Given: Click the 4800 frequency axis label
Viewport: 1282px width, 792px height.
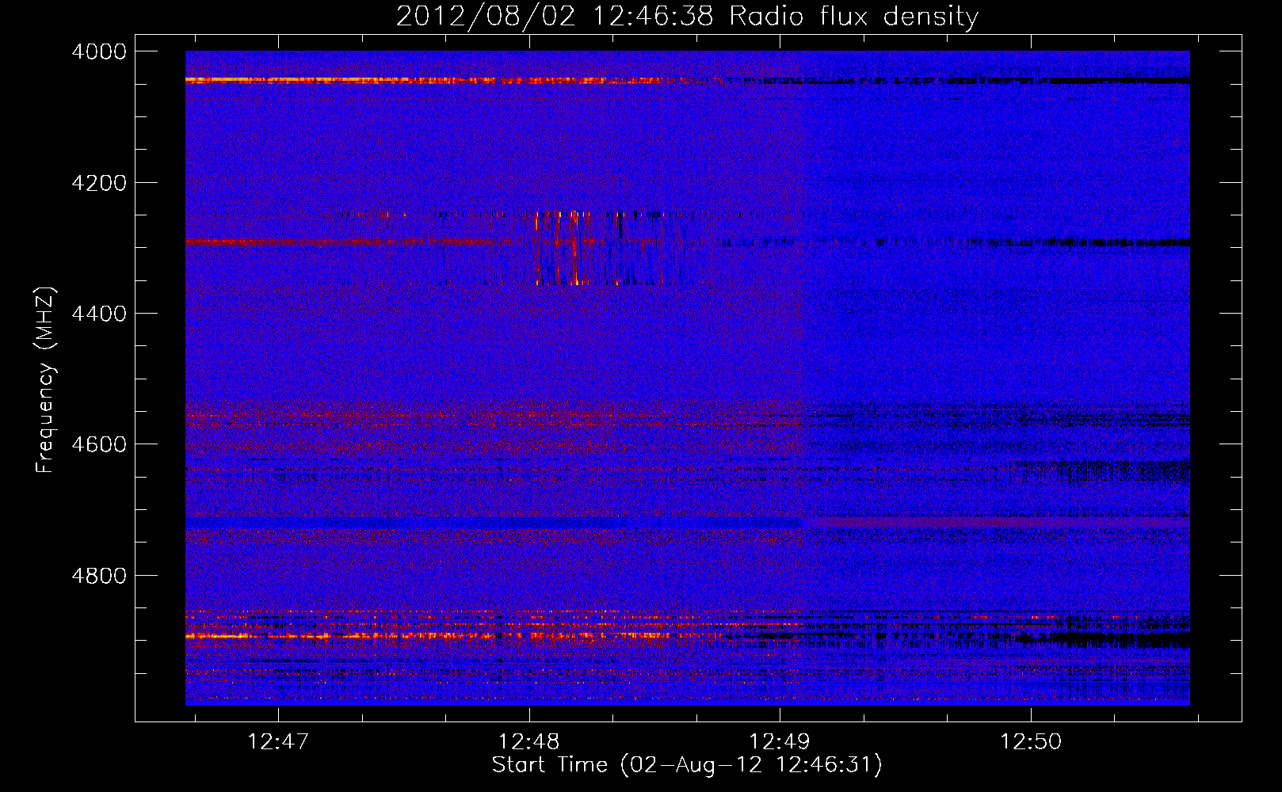Looking at the screenshot, I should (x=99, y=576).
